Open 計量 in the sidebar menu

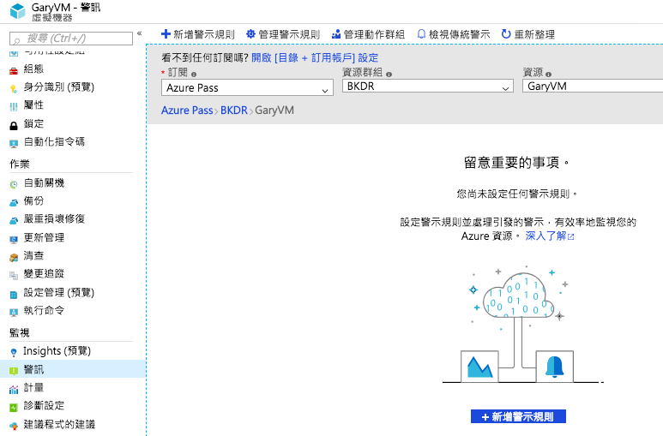click(33, 387)
